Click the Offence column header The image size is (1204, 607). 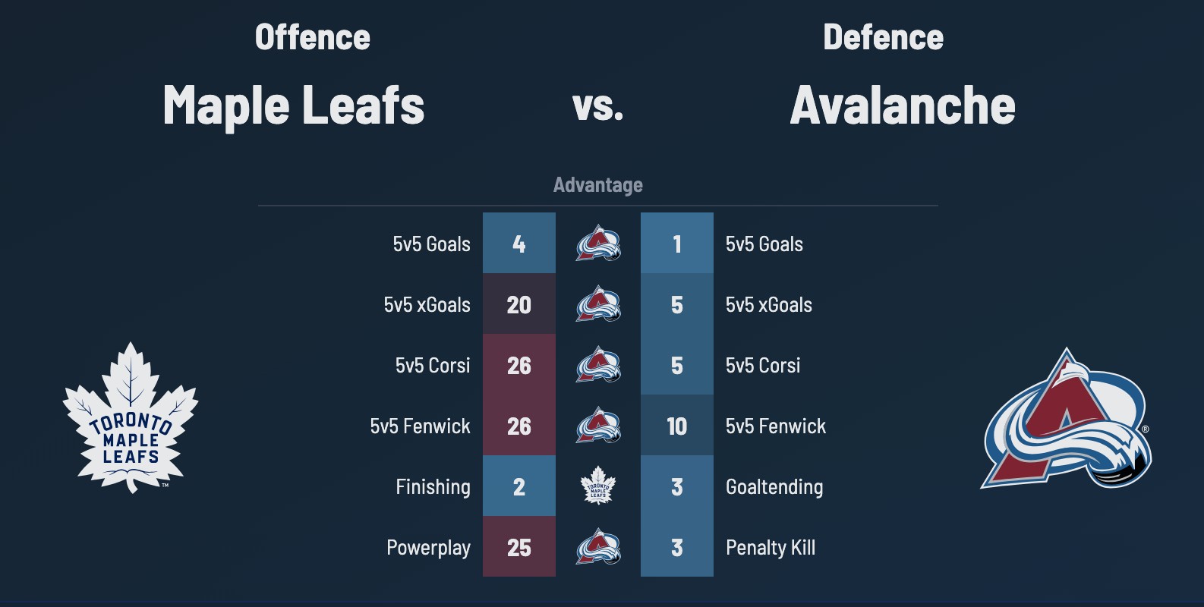coord(313,37)
